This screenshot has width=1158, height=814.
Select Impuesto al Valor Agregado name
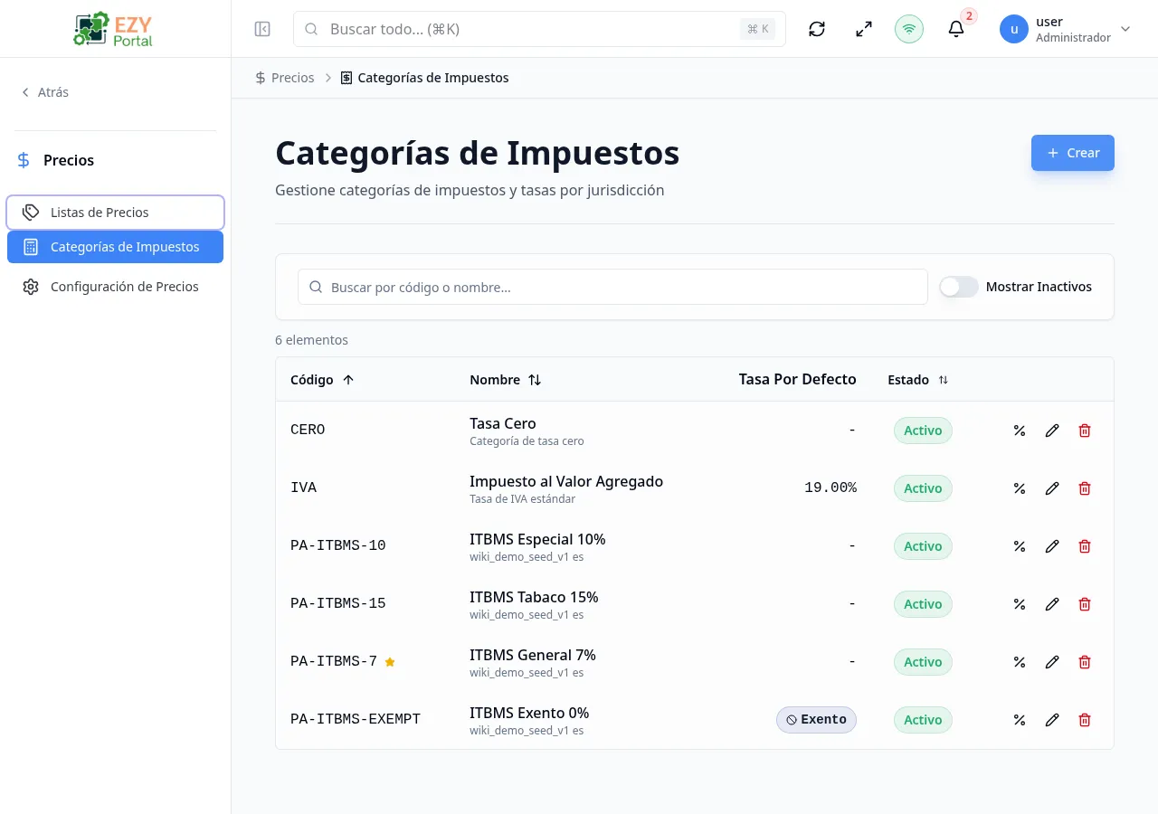(x=566, y=481)
